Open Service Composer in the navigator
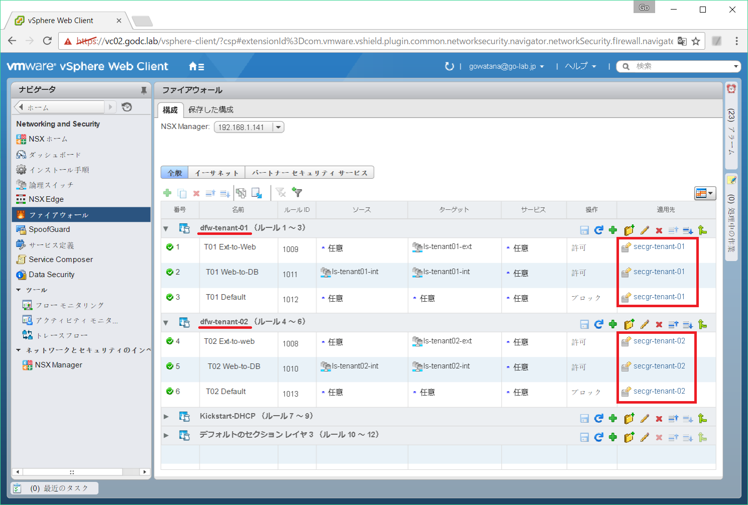 click(x=81, y=260)
